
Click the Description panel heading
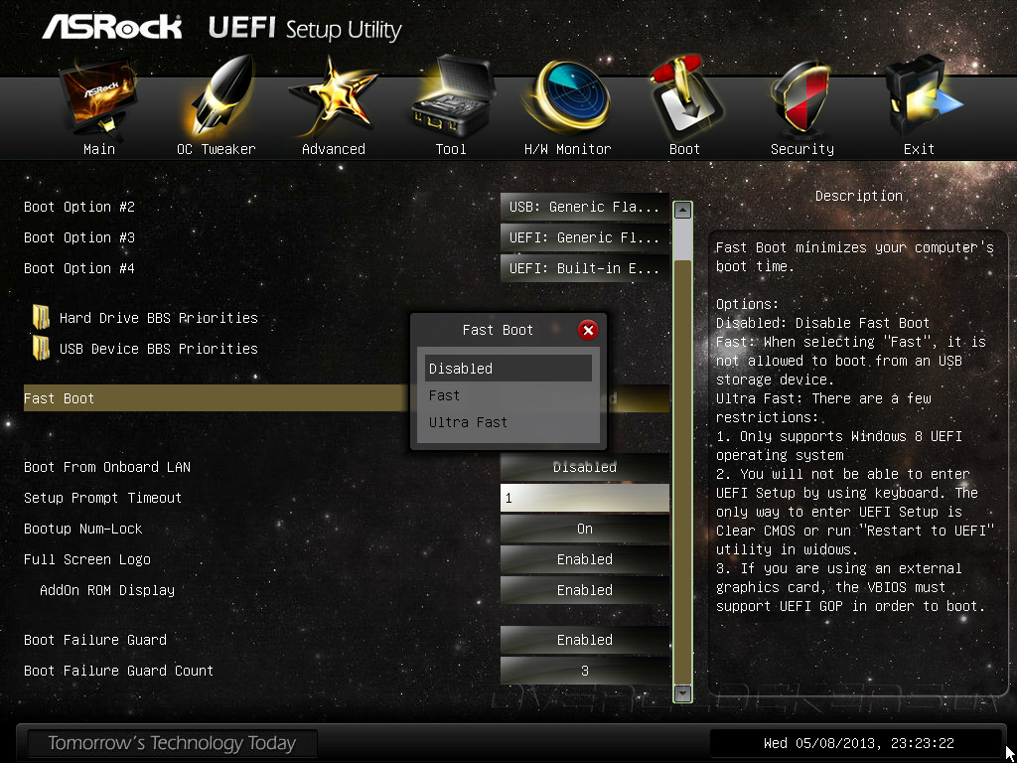(859, 196)
